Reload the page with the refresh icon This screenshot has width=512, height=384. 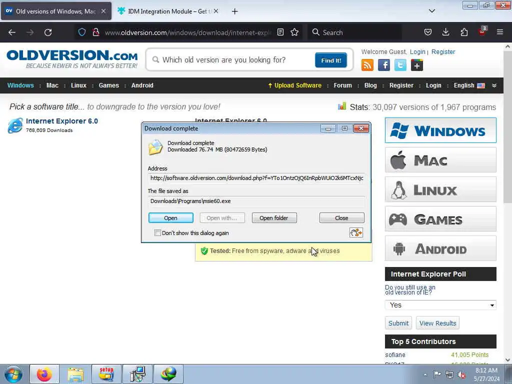48,32
